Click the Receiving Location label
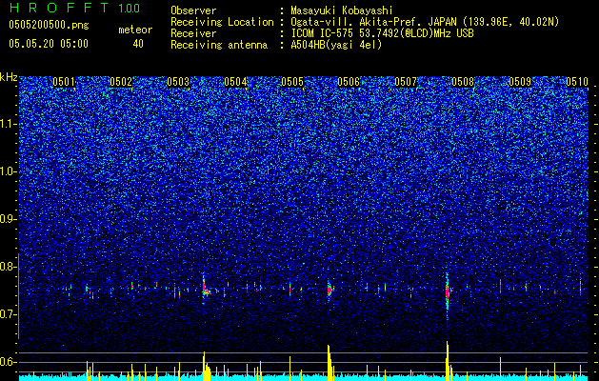599x381 pixels. (222, 22)
